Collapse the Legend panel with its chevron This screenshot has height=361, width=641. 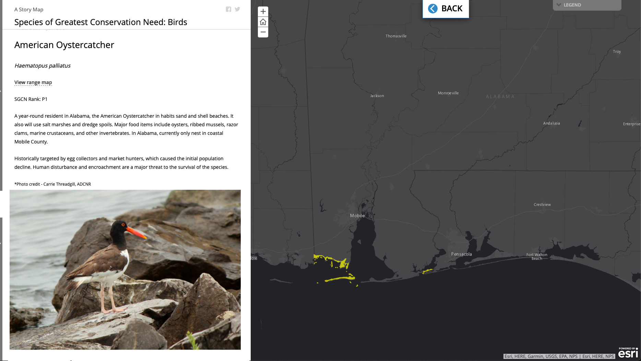(x=559, y=5)
